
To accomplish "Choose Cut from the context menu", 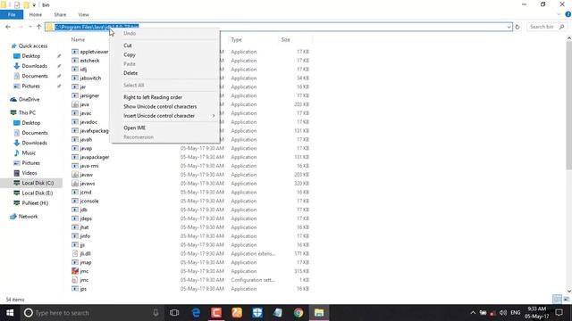I will click(x=128, y=45).
